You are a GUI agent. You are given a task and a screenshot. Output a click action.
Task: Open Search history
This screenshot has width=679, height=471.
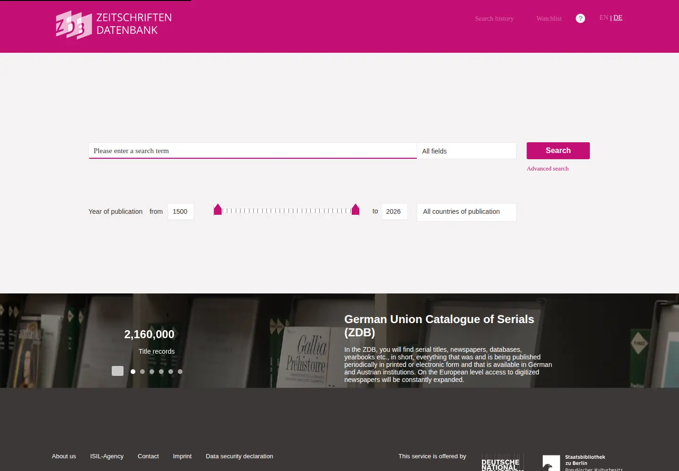click(x=494, y=18)
